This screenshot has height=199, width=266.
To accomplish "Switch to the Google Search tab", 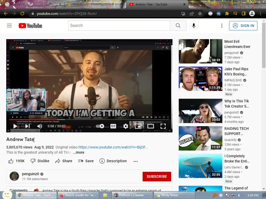I will coord(34,4).
